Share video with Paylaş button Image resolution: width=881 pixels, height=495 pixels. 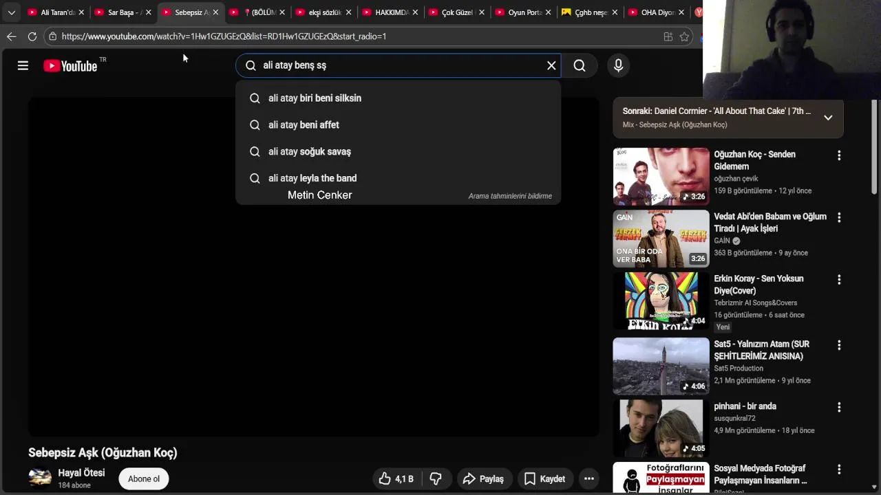(x=483, y=478)
